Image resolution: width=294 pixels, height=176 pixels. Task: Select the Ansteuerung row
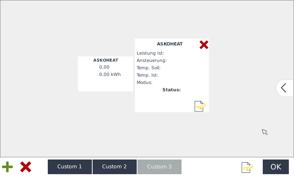(x=152, y=60)
